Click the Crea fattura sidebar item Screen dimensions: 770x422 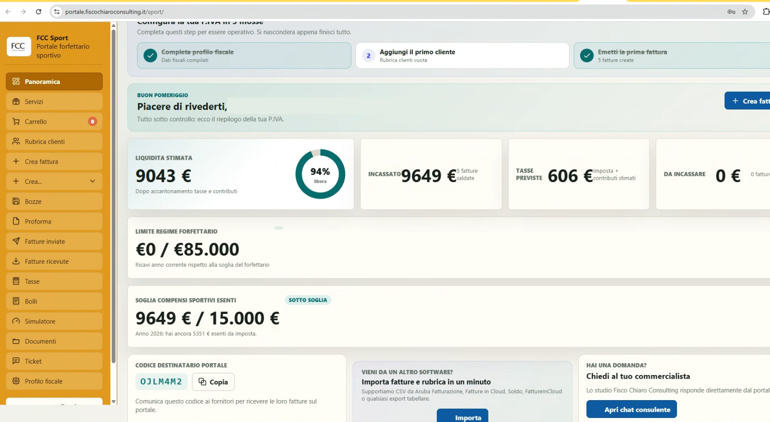pos(54,162)
